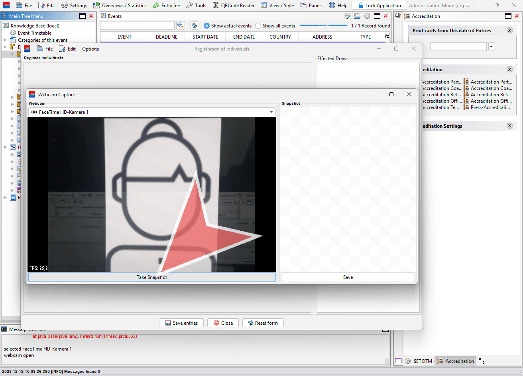
Task: Click the blue progress bar in Events
Action: tap(323, 25)
